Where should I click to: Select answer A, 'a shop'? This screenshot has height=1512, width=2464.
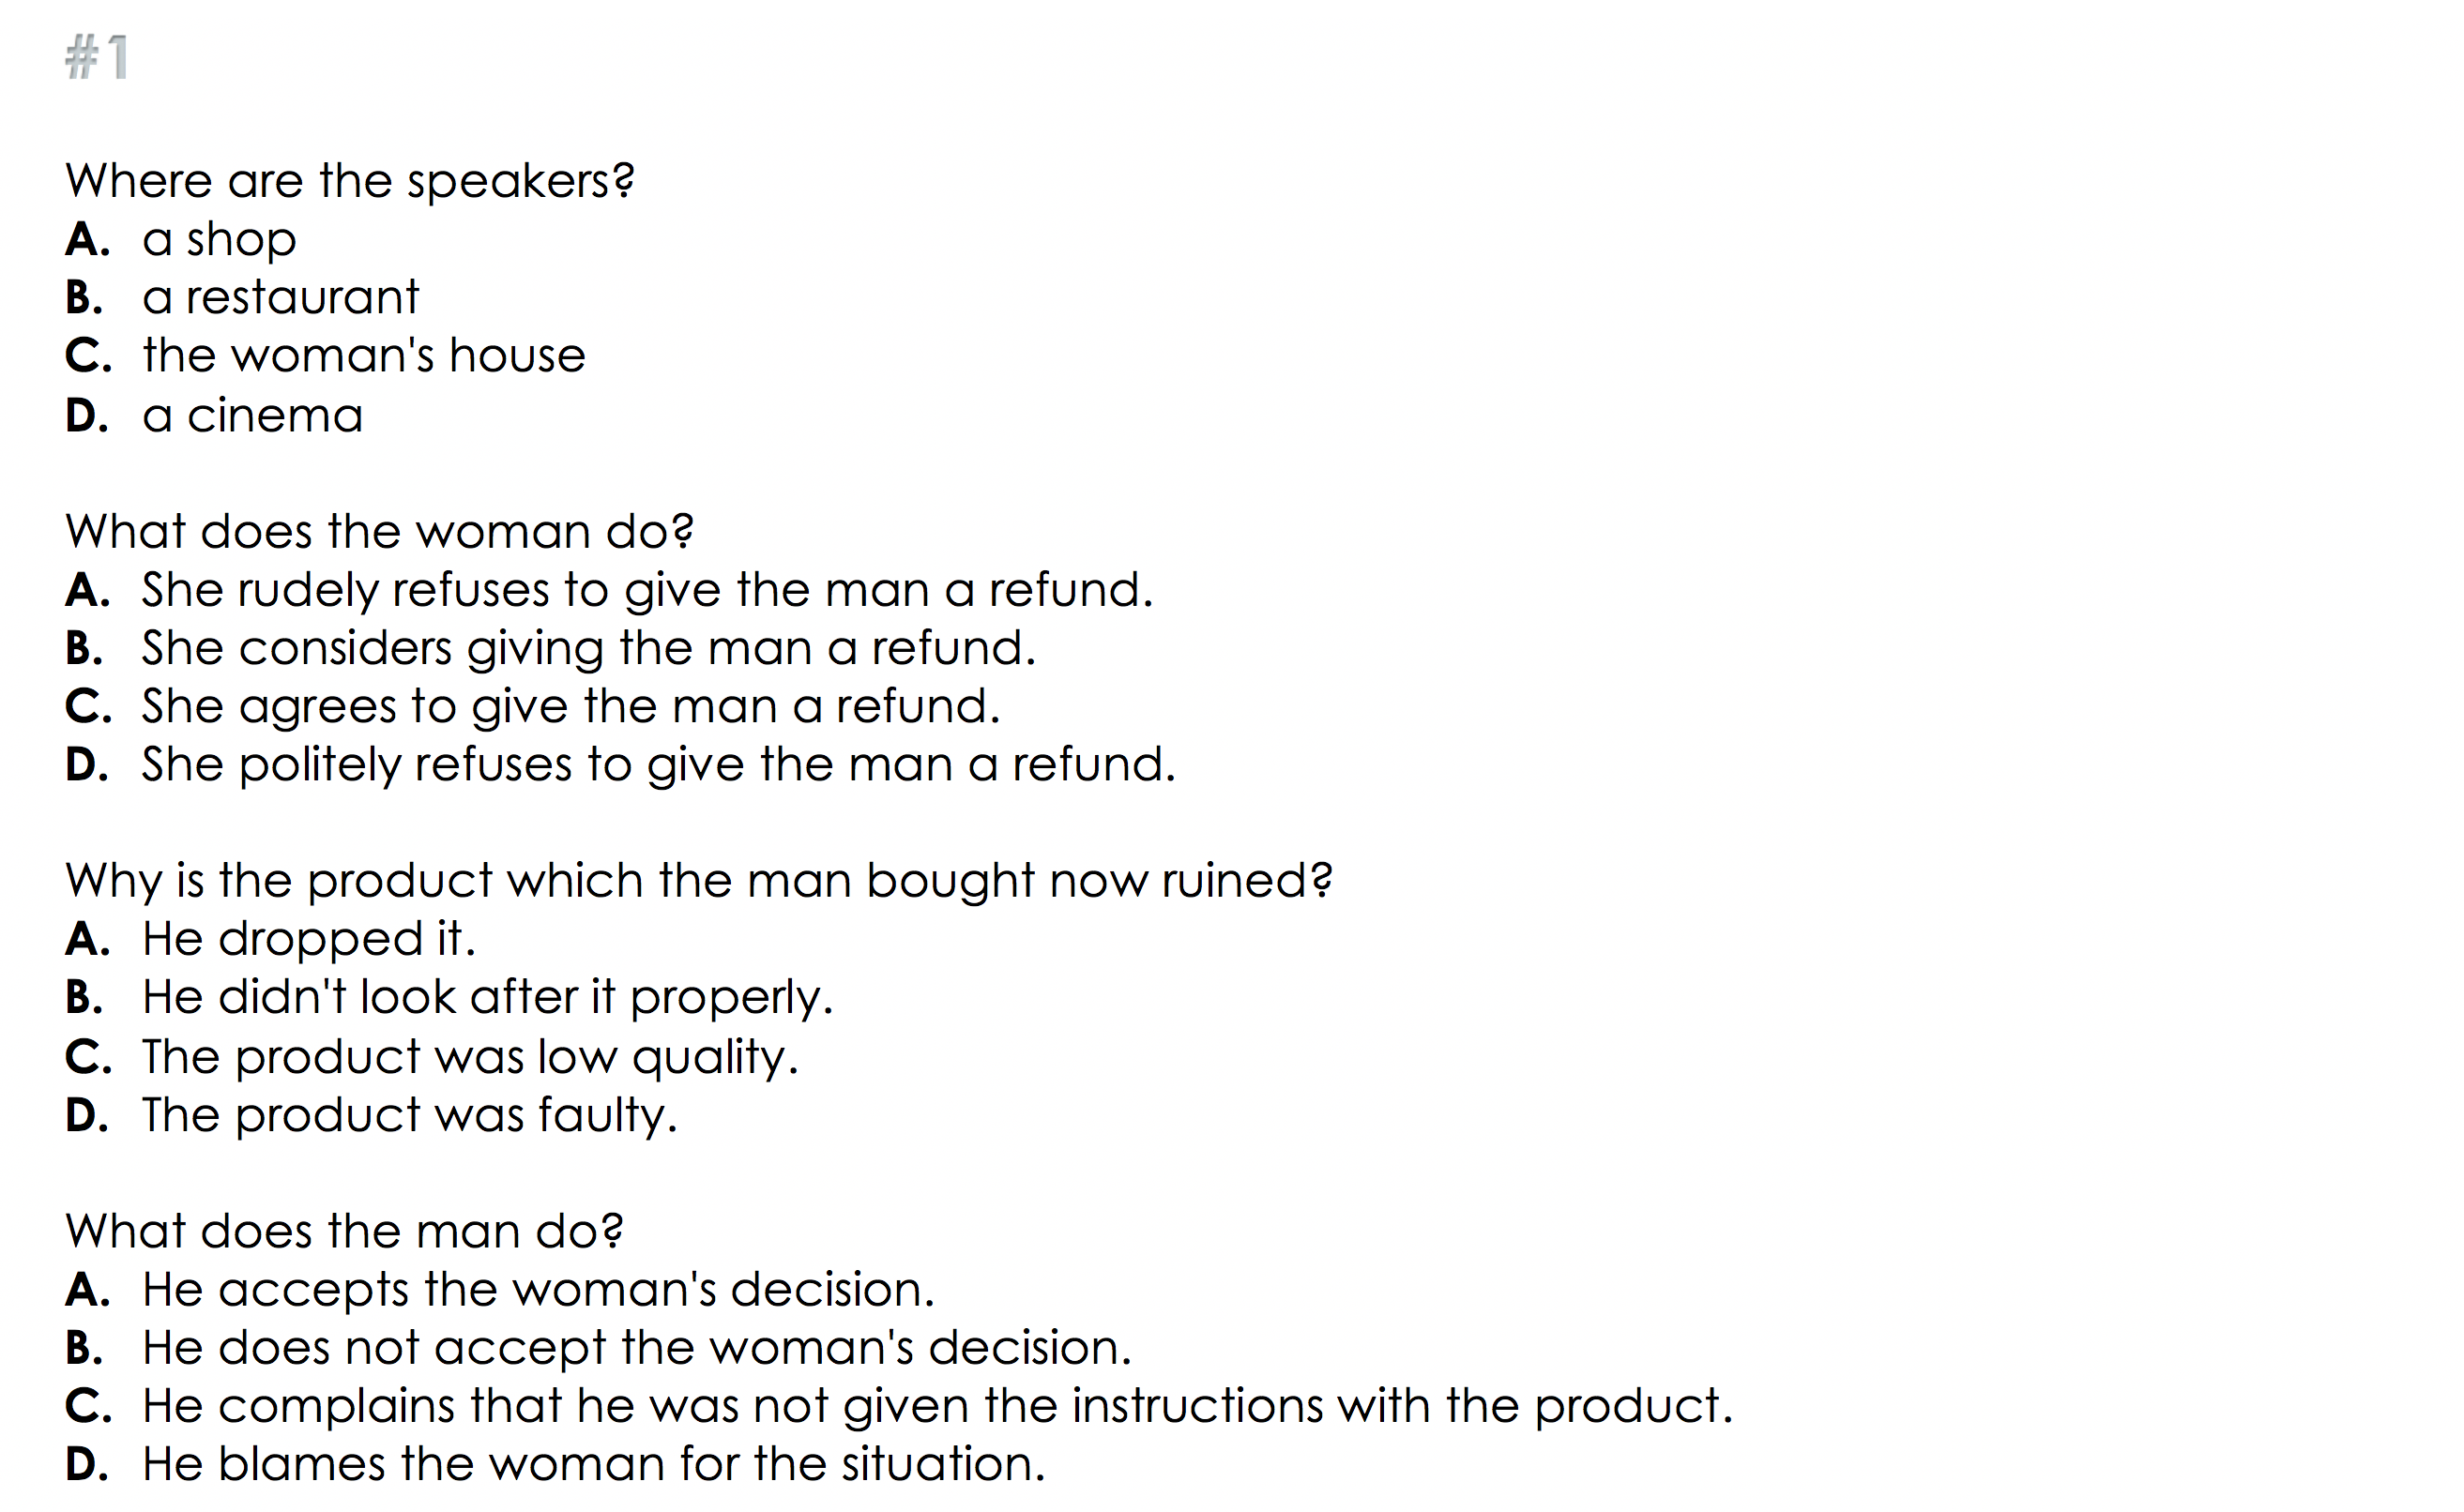tap(218, 240)
